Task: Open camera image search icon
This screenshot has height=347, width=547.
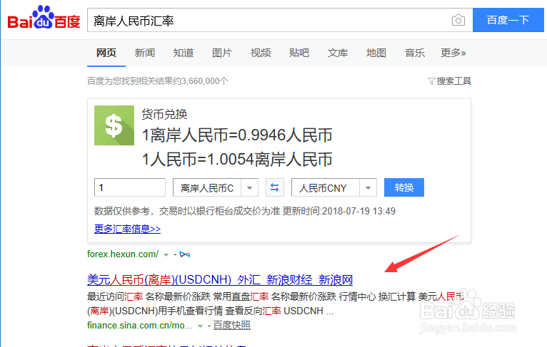Action: click(x=458, y=21)
